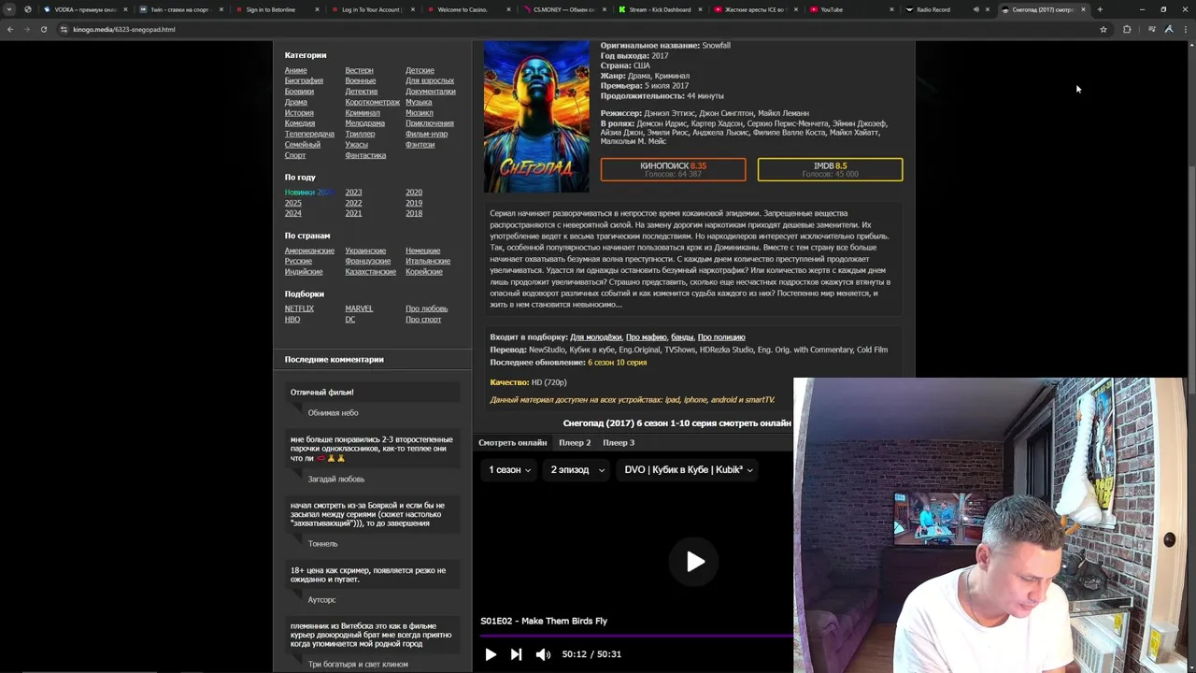Screen dimensions: 1196x673
Task: Open the 'Загадай любовь' comment title
Action: [x=336, y=479]
